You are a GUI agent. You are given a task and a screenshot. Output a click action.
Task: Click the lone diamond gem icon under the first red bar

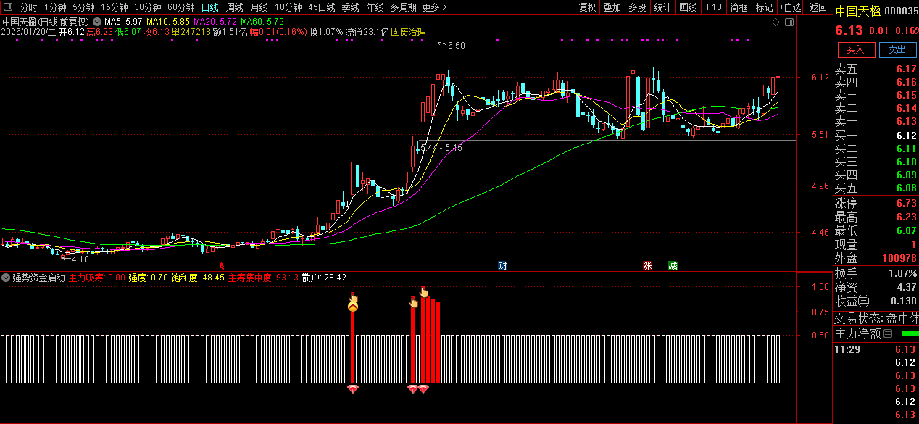[353, 389]
